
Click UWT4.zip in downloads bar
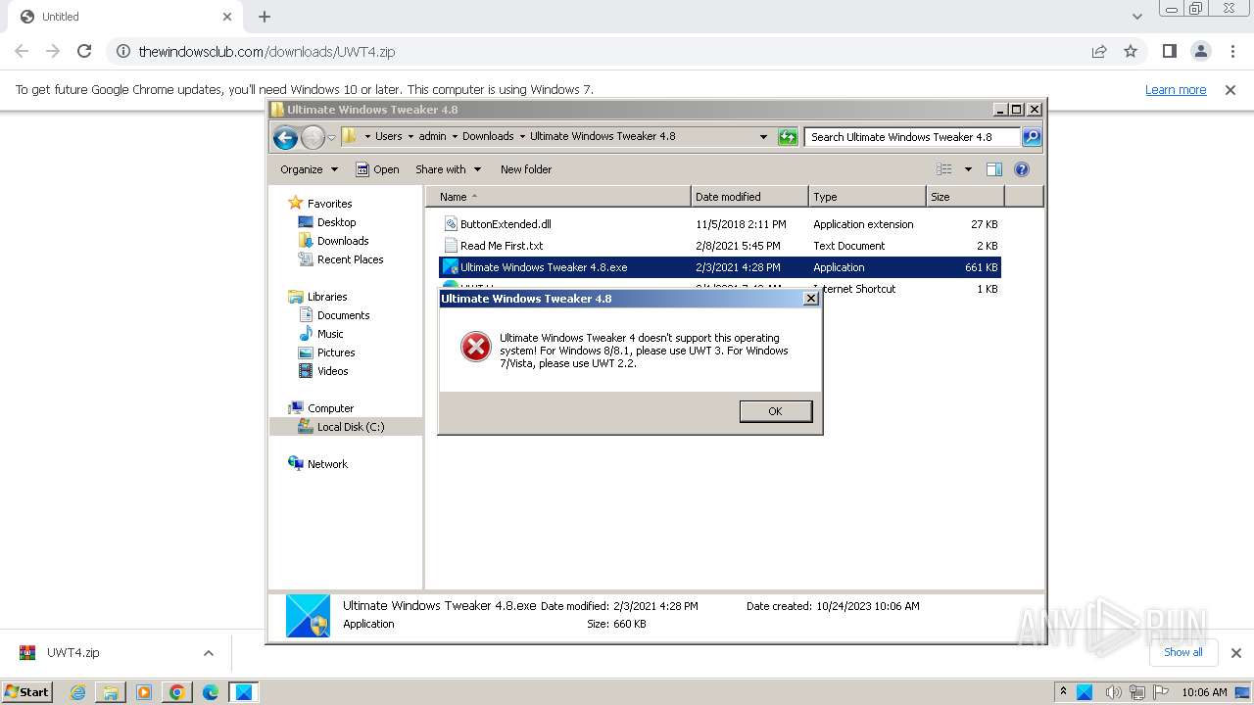(x=72, y=653)
